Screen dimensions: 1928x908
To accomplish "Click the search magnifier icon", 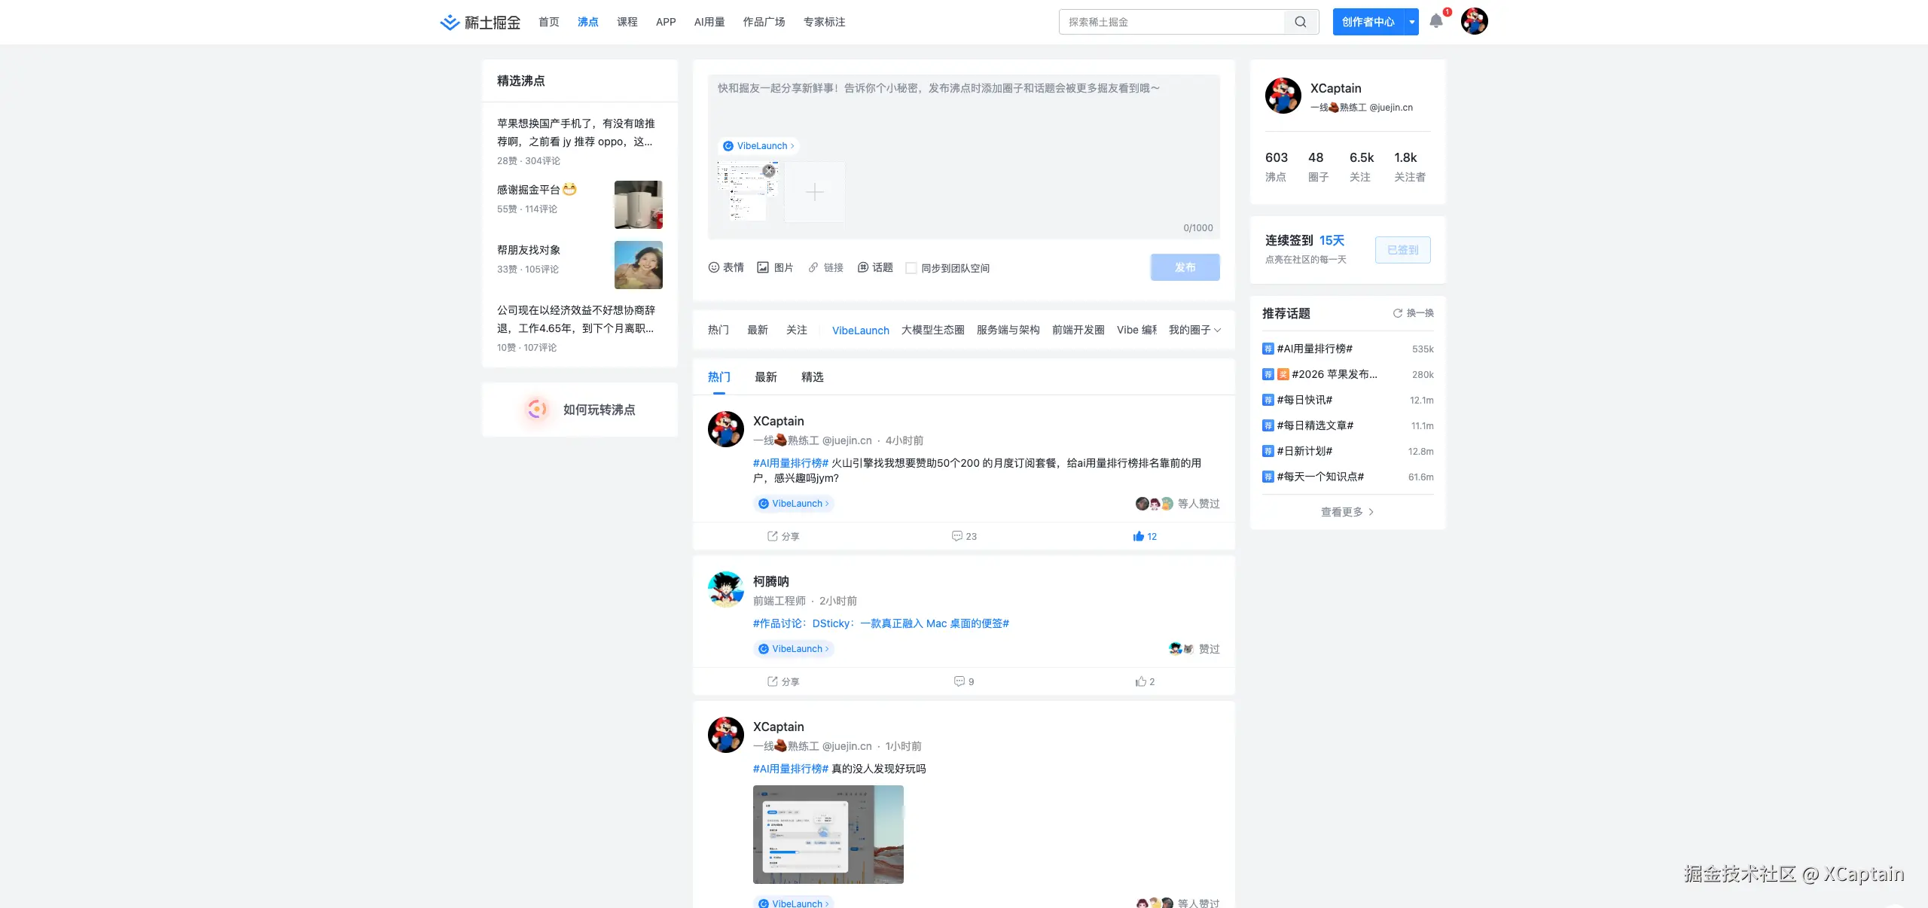I will click(x=1301, y=22).
